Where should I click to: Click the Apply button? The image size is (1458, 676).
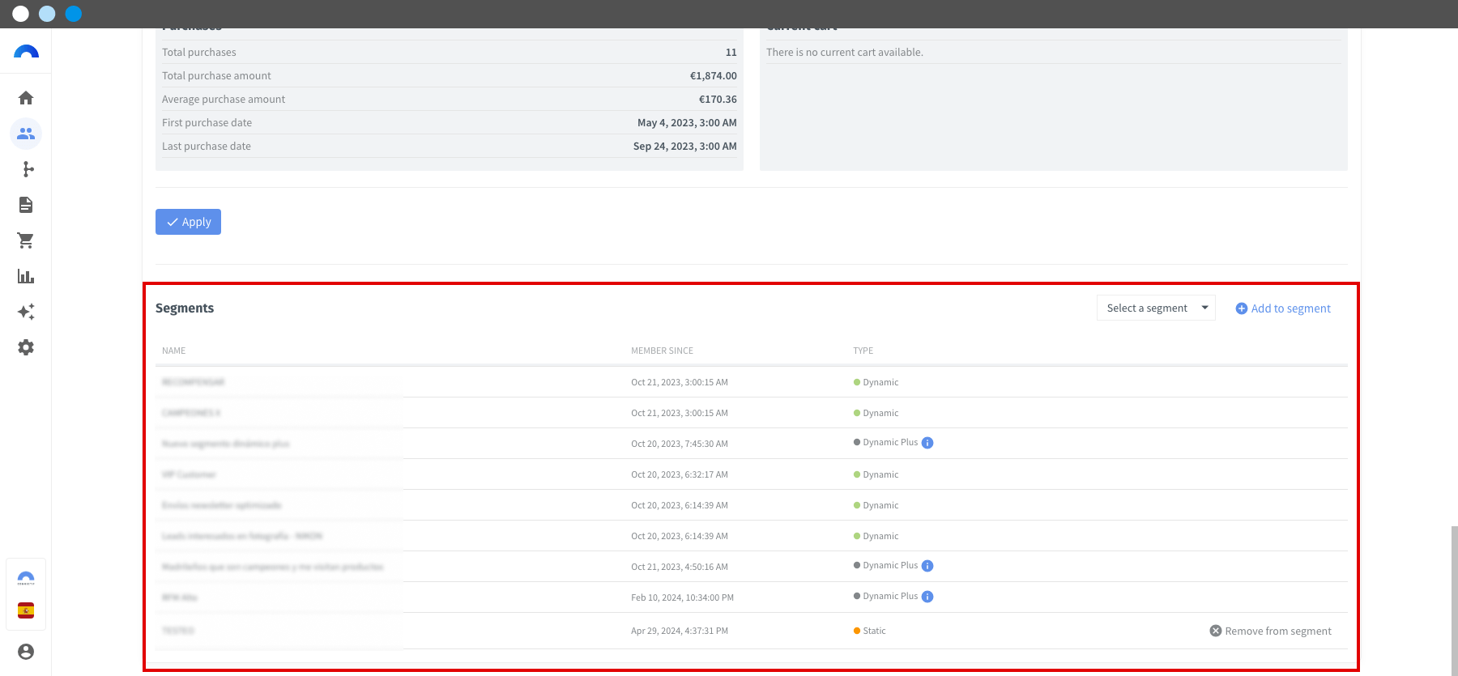[188, 222]
